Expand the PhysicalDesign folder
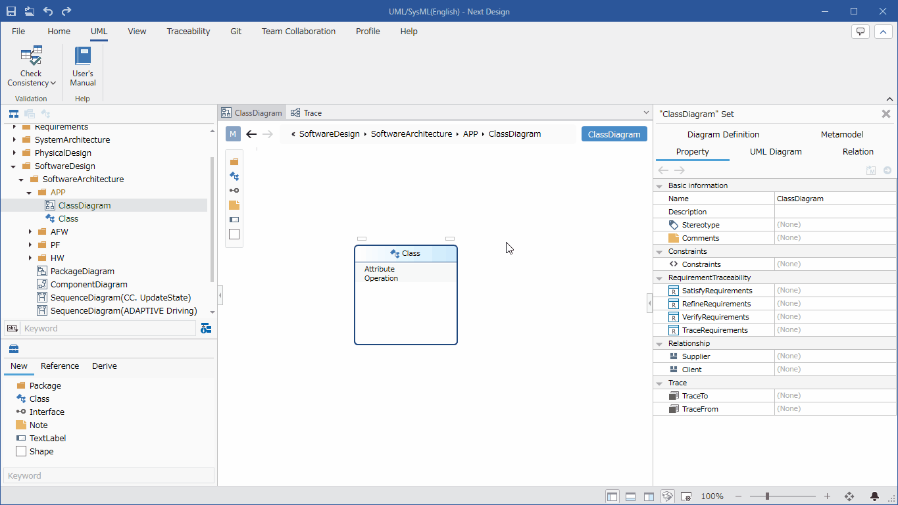 pyautogui.click(x=14, y=153)
